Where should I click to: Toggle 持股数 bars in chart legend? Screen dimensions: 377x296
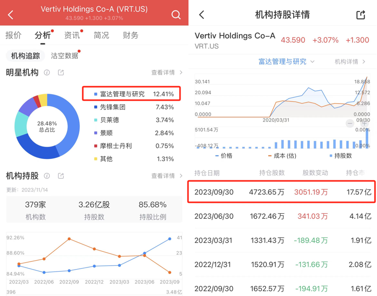[340, 156]
